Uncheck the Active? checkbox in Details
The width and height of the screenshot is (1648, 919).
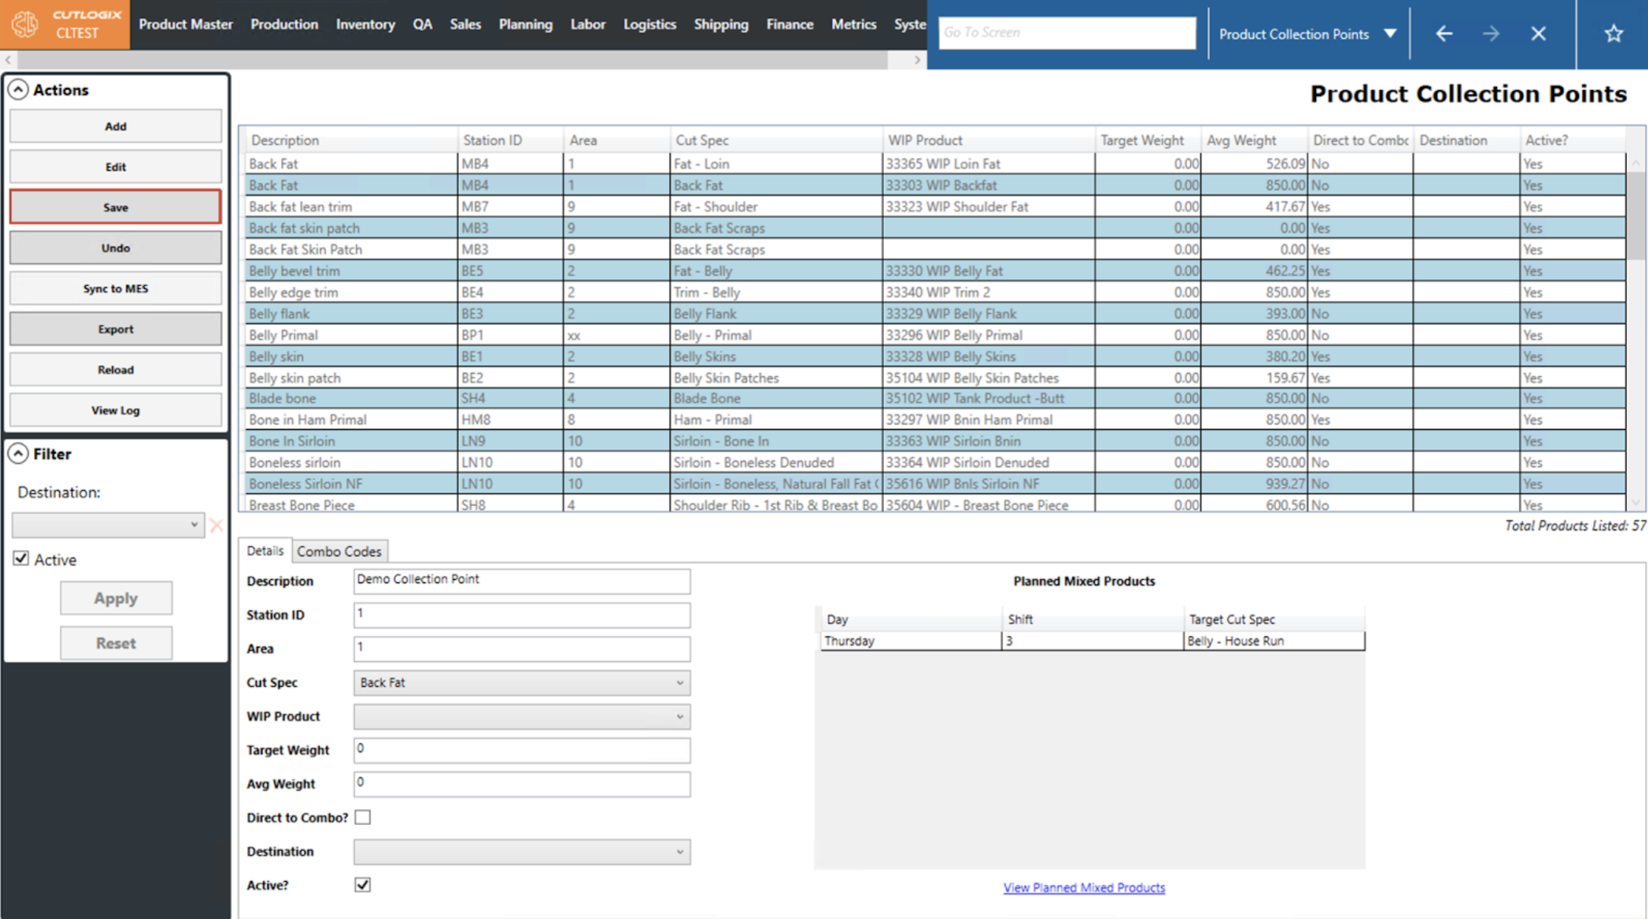point(363,885)
